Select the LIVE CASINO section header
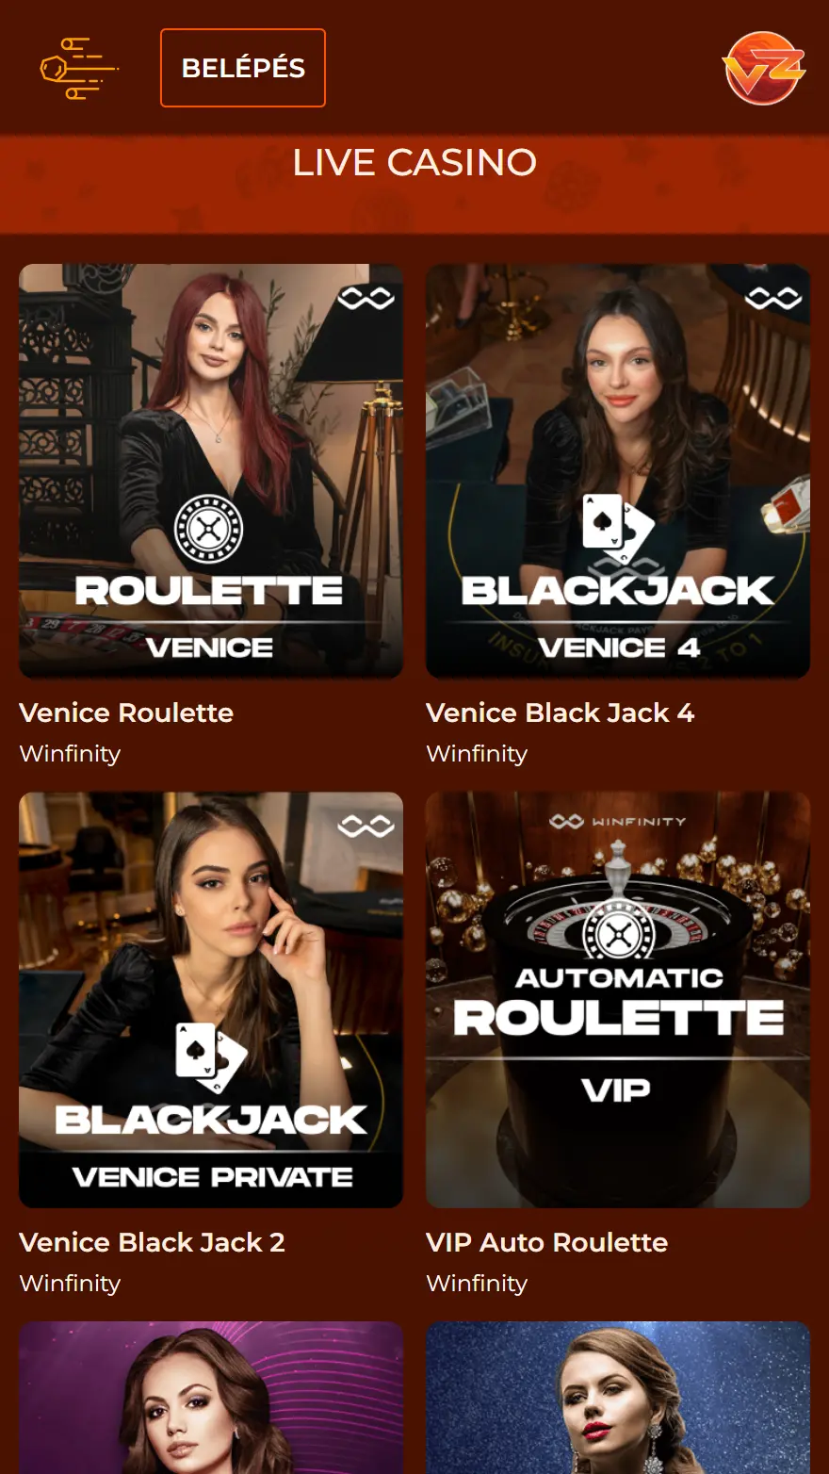829x1474 pixels. [414, 163]
